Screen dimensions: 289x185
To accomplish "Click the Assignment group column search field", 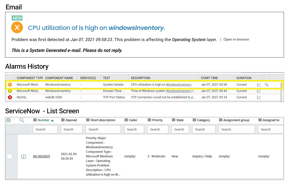I will pyautogui.click(x=237, y=129).
